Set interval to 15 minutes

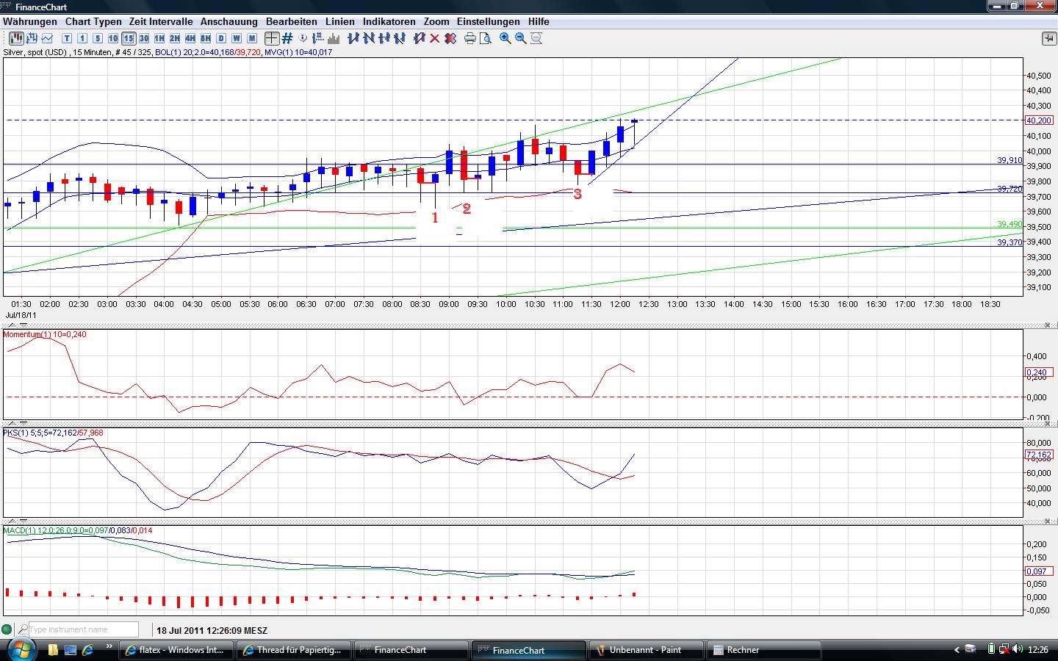point(129,38)
